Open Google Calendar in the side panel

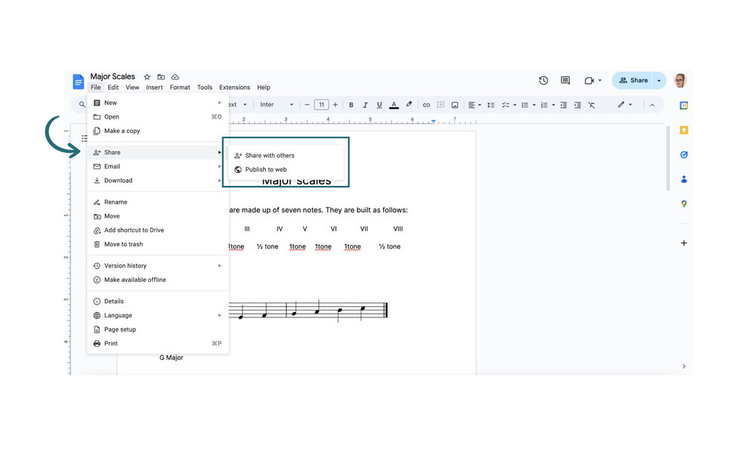point(684,105)
